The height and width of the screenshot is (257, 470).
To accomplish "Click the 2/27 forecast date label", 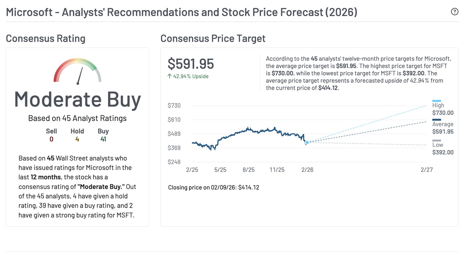I will click(427, 170).
